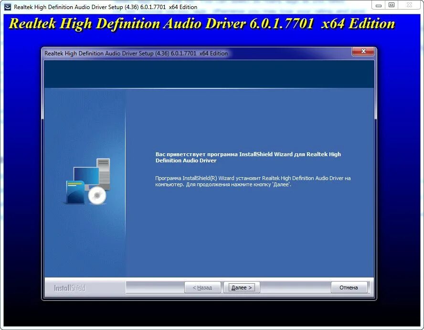The width and height of the screenshot is (424, 330).
Task: Cancel setup with the Отмена button
Action: click(x=349, y=287)
